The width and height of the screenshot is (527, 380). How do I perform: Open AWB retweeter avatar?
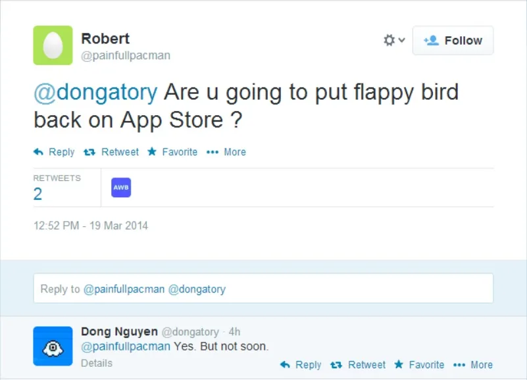(121, 187)
